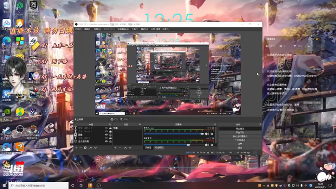Viewport: 336px width, 189px height.
Task: Open 桌面音频 audio settings gear
Action: tap(212, 145)
